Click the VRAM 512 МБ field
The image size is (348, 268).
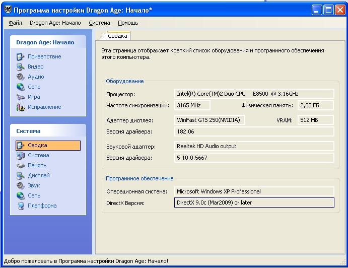(315, 120)
